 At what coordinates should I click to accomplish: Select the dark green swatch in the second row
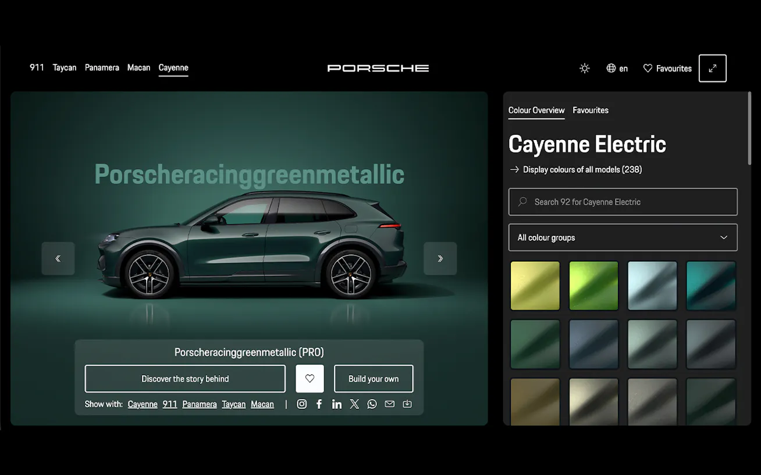(x=535, y=344)
